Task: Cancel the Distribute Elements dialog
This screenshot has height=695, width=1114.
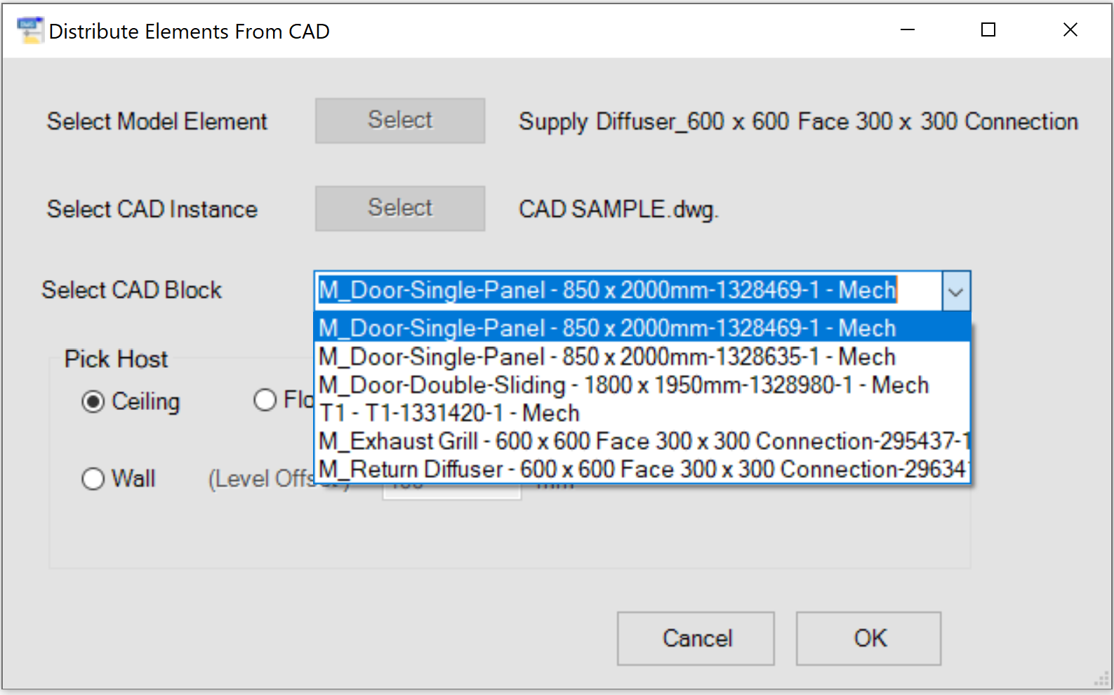Action: [696, 638]
